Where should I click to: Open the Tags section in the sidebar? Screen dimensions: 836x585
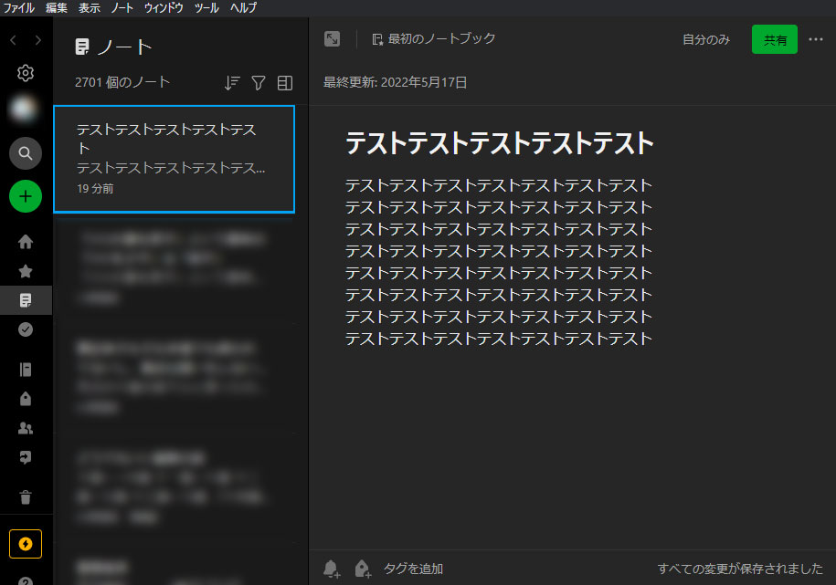26,398
